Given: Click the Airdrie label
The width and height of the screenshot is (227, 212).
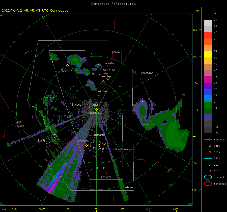Looking at the screenshot, I should 99,135.
